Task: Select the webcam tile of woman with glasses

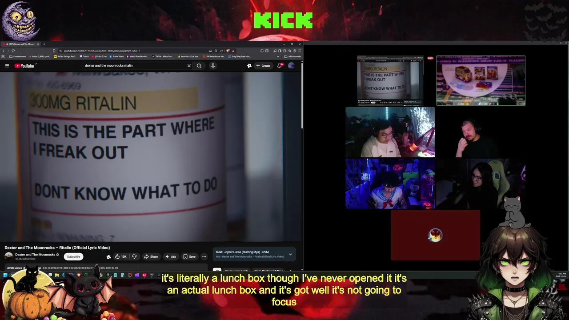Action: pos(480,184)
